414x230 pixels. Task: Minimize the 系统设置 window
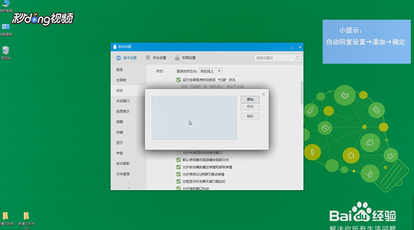(292, 47)
